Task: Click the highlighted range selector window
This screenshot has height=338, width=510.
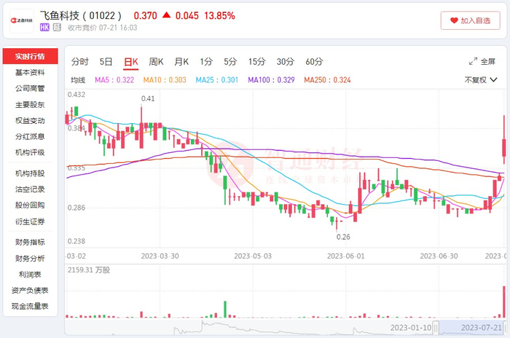Action: coord(471,327)
